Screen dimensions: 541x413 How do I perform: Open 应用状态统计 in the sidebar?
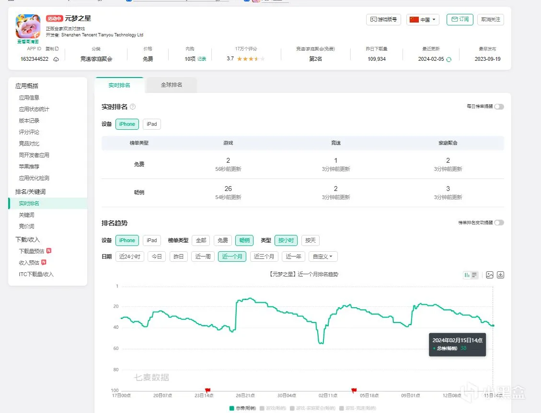(34, 109)
